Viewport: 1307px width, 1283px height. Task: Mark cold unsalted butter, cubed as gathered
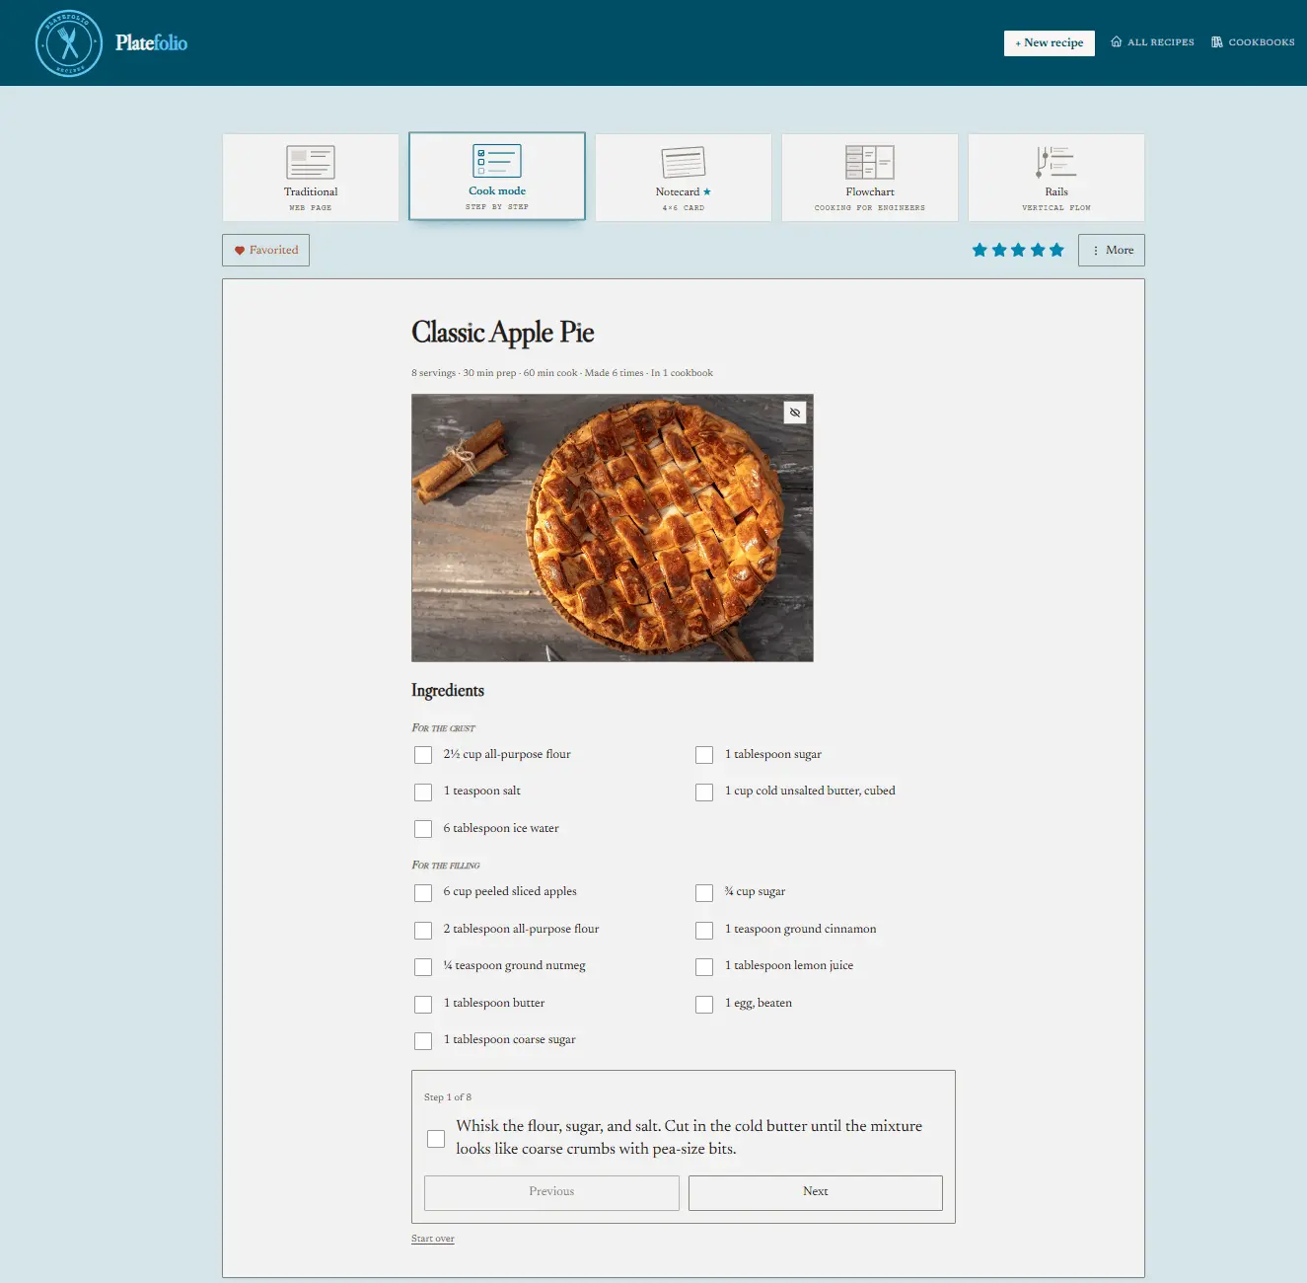[x=704, y=792]
